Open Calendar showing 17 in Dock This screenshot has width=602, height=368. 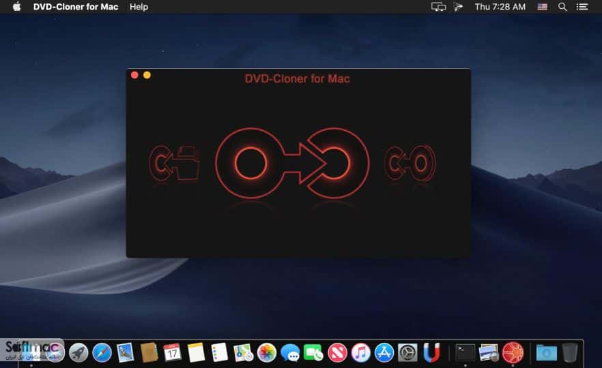173,352
